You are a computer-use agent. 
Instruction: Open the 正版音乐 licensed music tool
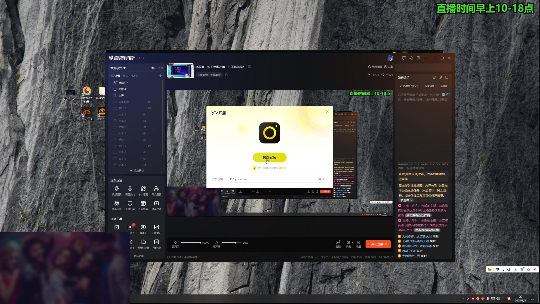[156, 229]
